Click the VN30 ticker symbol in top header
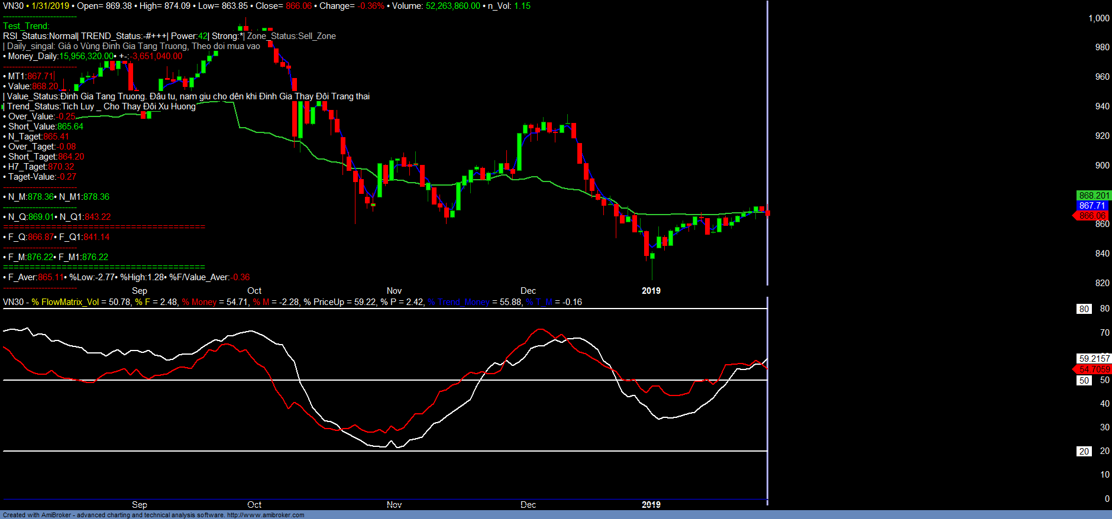1112x519 pixels. coord(13,6)
